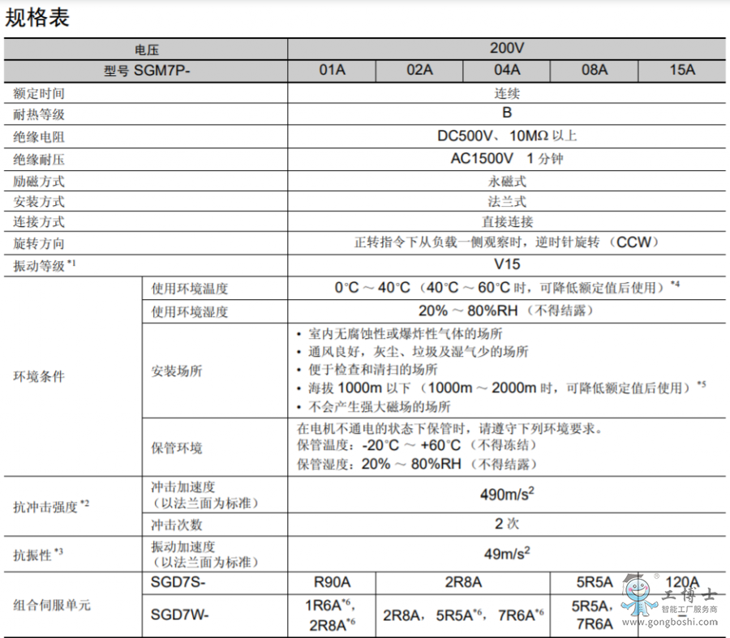Click the 永磁式 value
730x638 pixels.
click(507, 181)
